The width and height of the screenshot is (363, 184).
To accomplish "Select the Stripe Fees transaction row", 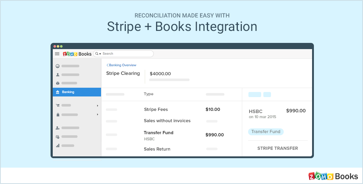I will click(x=171, y=109).
